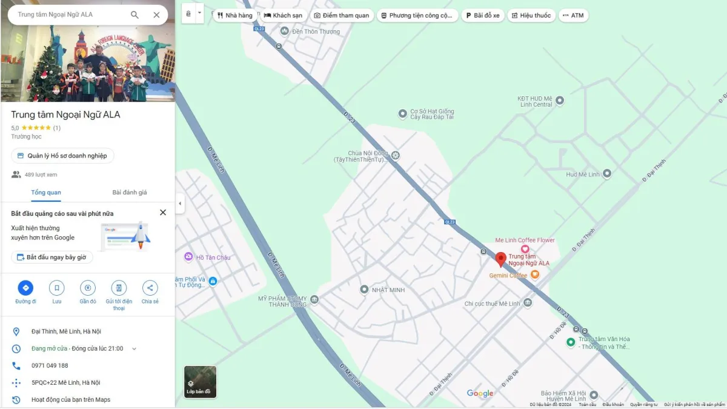Click plus code 5PQC+22 Mê Linh

pyautogui.click(x=65, y=383)
